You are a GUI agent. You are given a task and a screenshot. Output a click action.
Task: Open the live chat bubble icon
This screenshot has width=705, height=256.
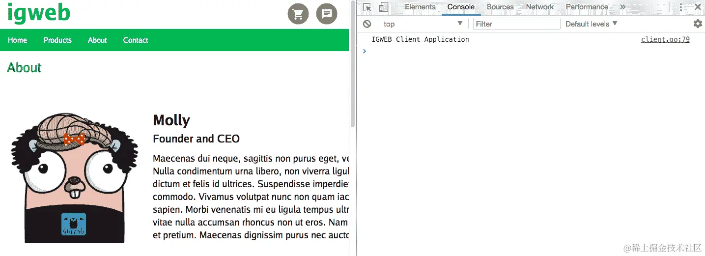pyautogui.click(x=327, y=14)
